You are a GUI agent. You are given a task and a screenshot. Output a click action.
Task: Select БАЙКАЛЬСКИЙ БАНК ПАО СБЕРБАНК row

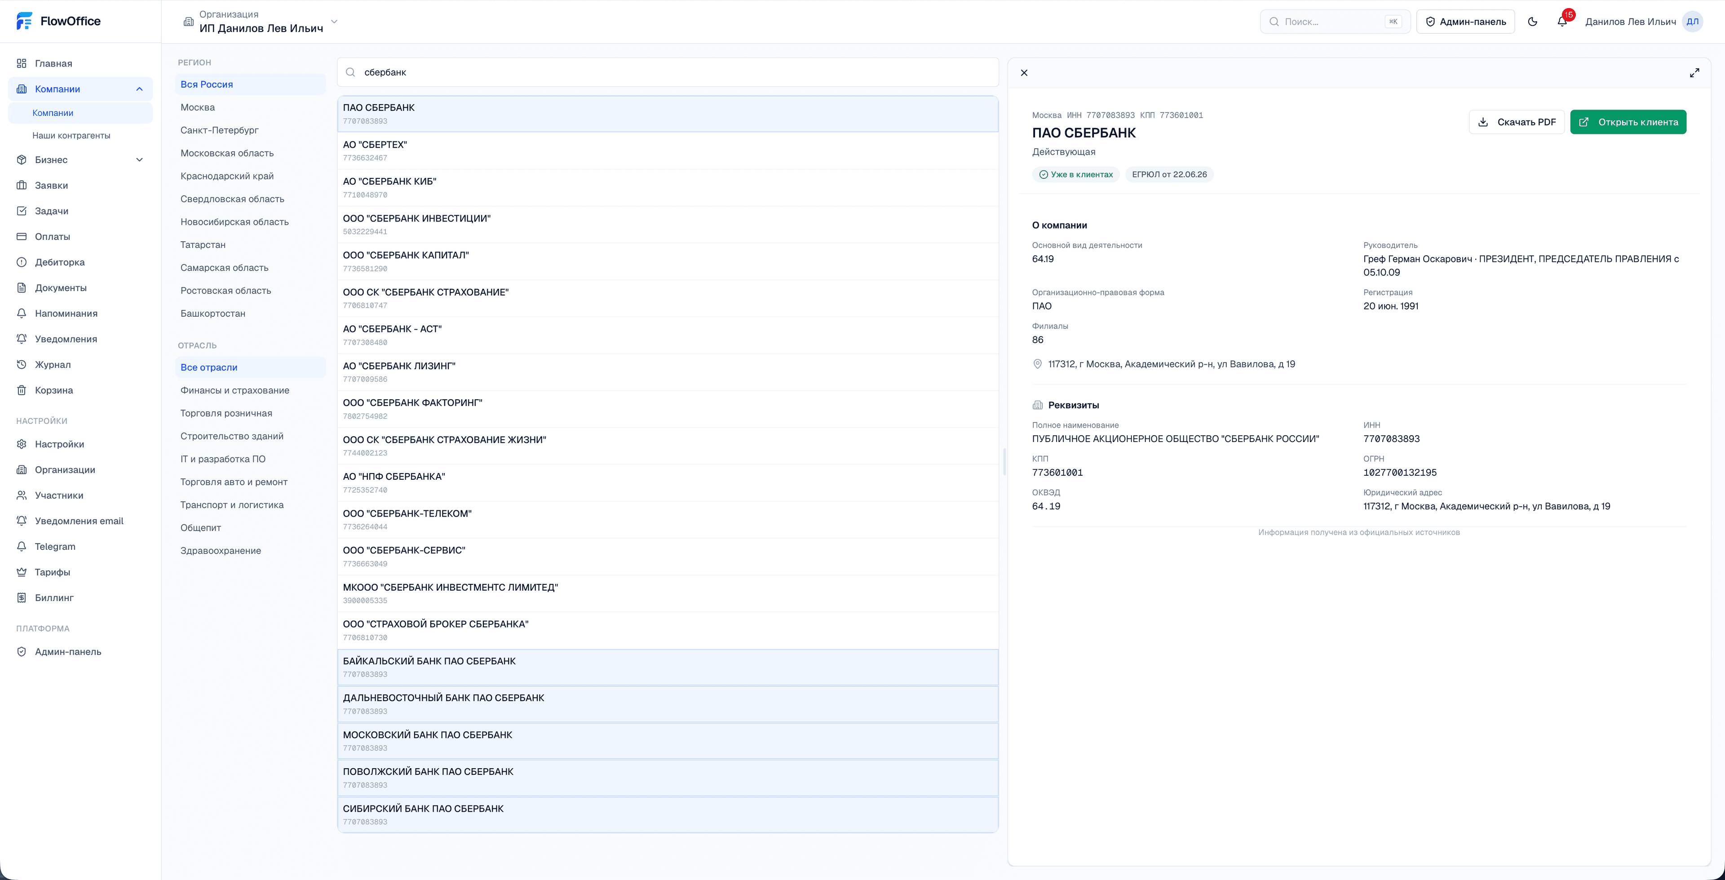tap(668, 667)
